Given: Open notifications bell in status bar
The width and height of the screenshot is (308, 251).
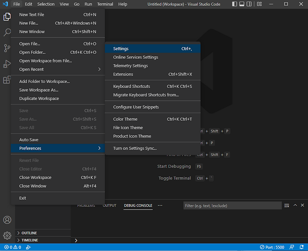Looking at the screenshot, I should coord(302,247).
